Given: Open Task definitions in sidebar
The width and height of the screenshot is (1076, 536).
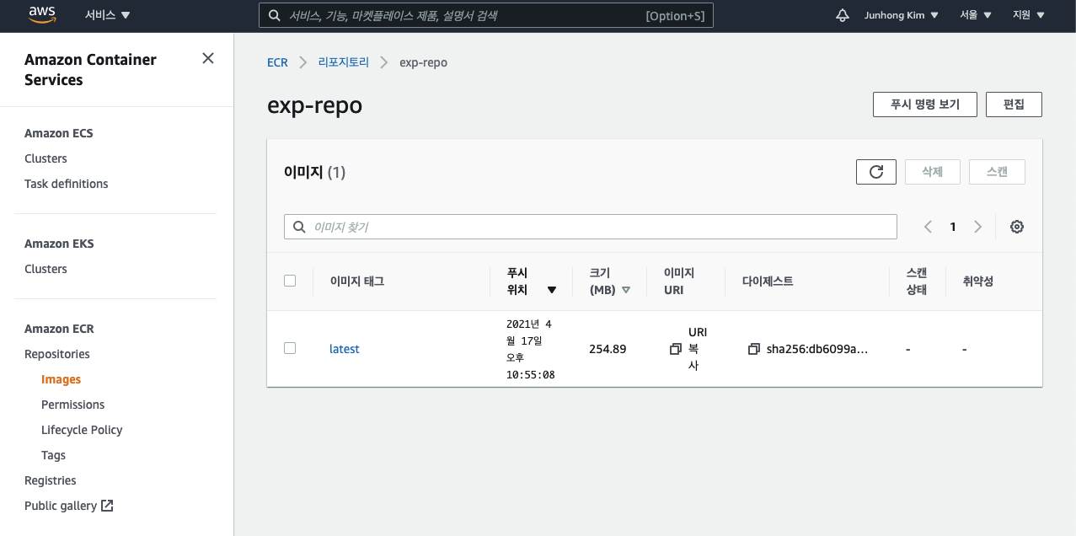Looking at the screenshot, I should point(67,184).
